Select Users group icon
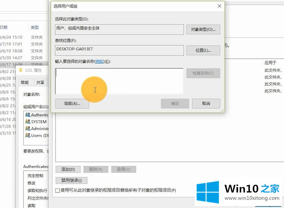Screen dimensions: 284x208 28,135
